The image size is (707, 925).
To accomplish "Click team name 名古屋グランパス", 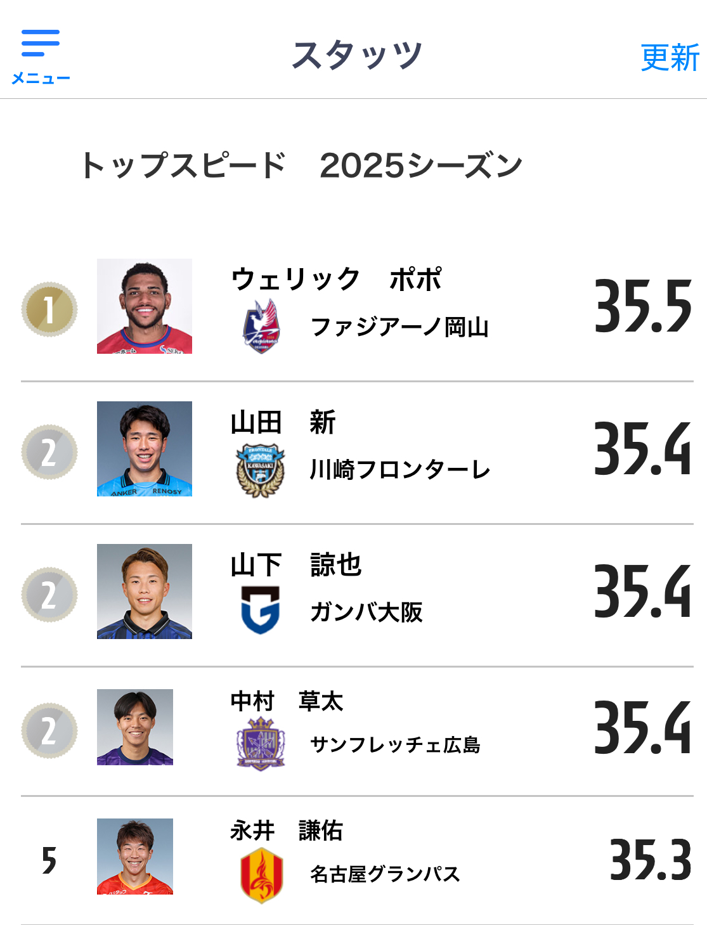I will (385, 874).
